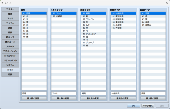Image resolution: width=170 pixels, height=109 pixels.
Task: Open the スキル database tab
Action: point(10,19)
